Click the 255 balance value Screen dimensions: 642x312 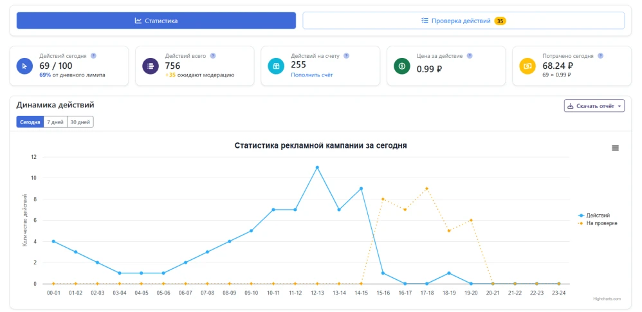point(298,65)
